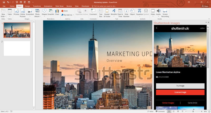This screenshot has width=211, height=113.
Task: Toggle the Notes pane in status bar
Action: 150,111
